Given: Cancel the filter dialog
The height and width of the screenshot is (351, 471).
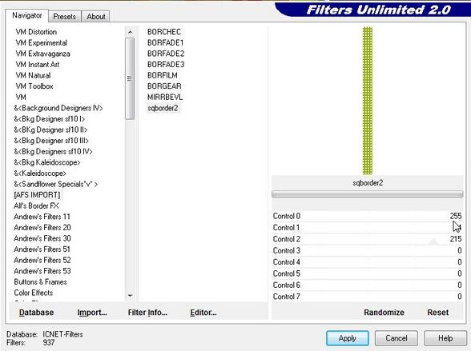Looking at the screenshot, I should point(397,338).
